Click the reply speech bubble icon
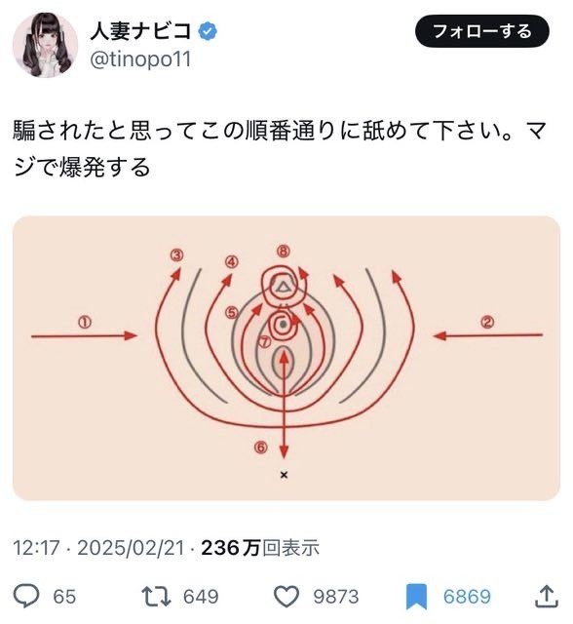The image size is (573, 624). [26, 596]
